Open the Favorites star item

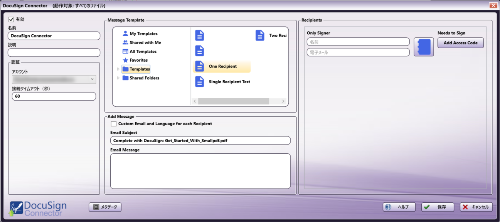(x=135, y=60)
